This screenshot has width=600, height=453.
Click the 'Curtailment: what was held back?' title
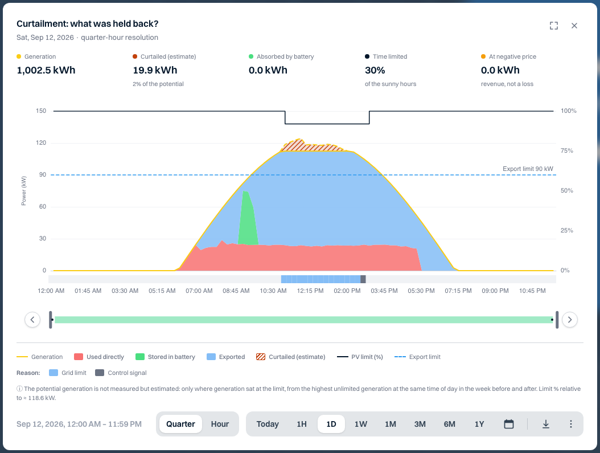tap(87, 24)
